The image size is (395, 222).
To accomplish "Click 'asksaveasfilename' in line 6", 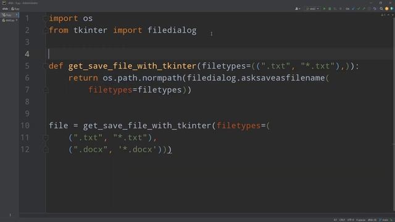I will (x=283, y=78).
